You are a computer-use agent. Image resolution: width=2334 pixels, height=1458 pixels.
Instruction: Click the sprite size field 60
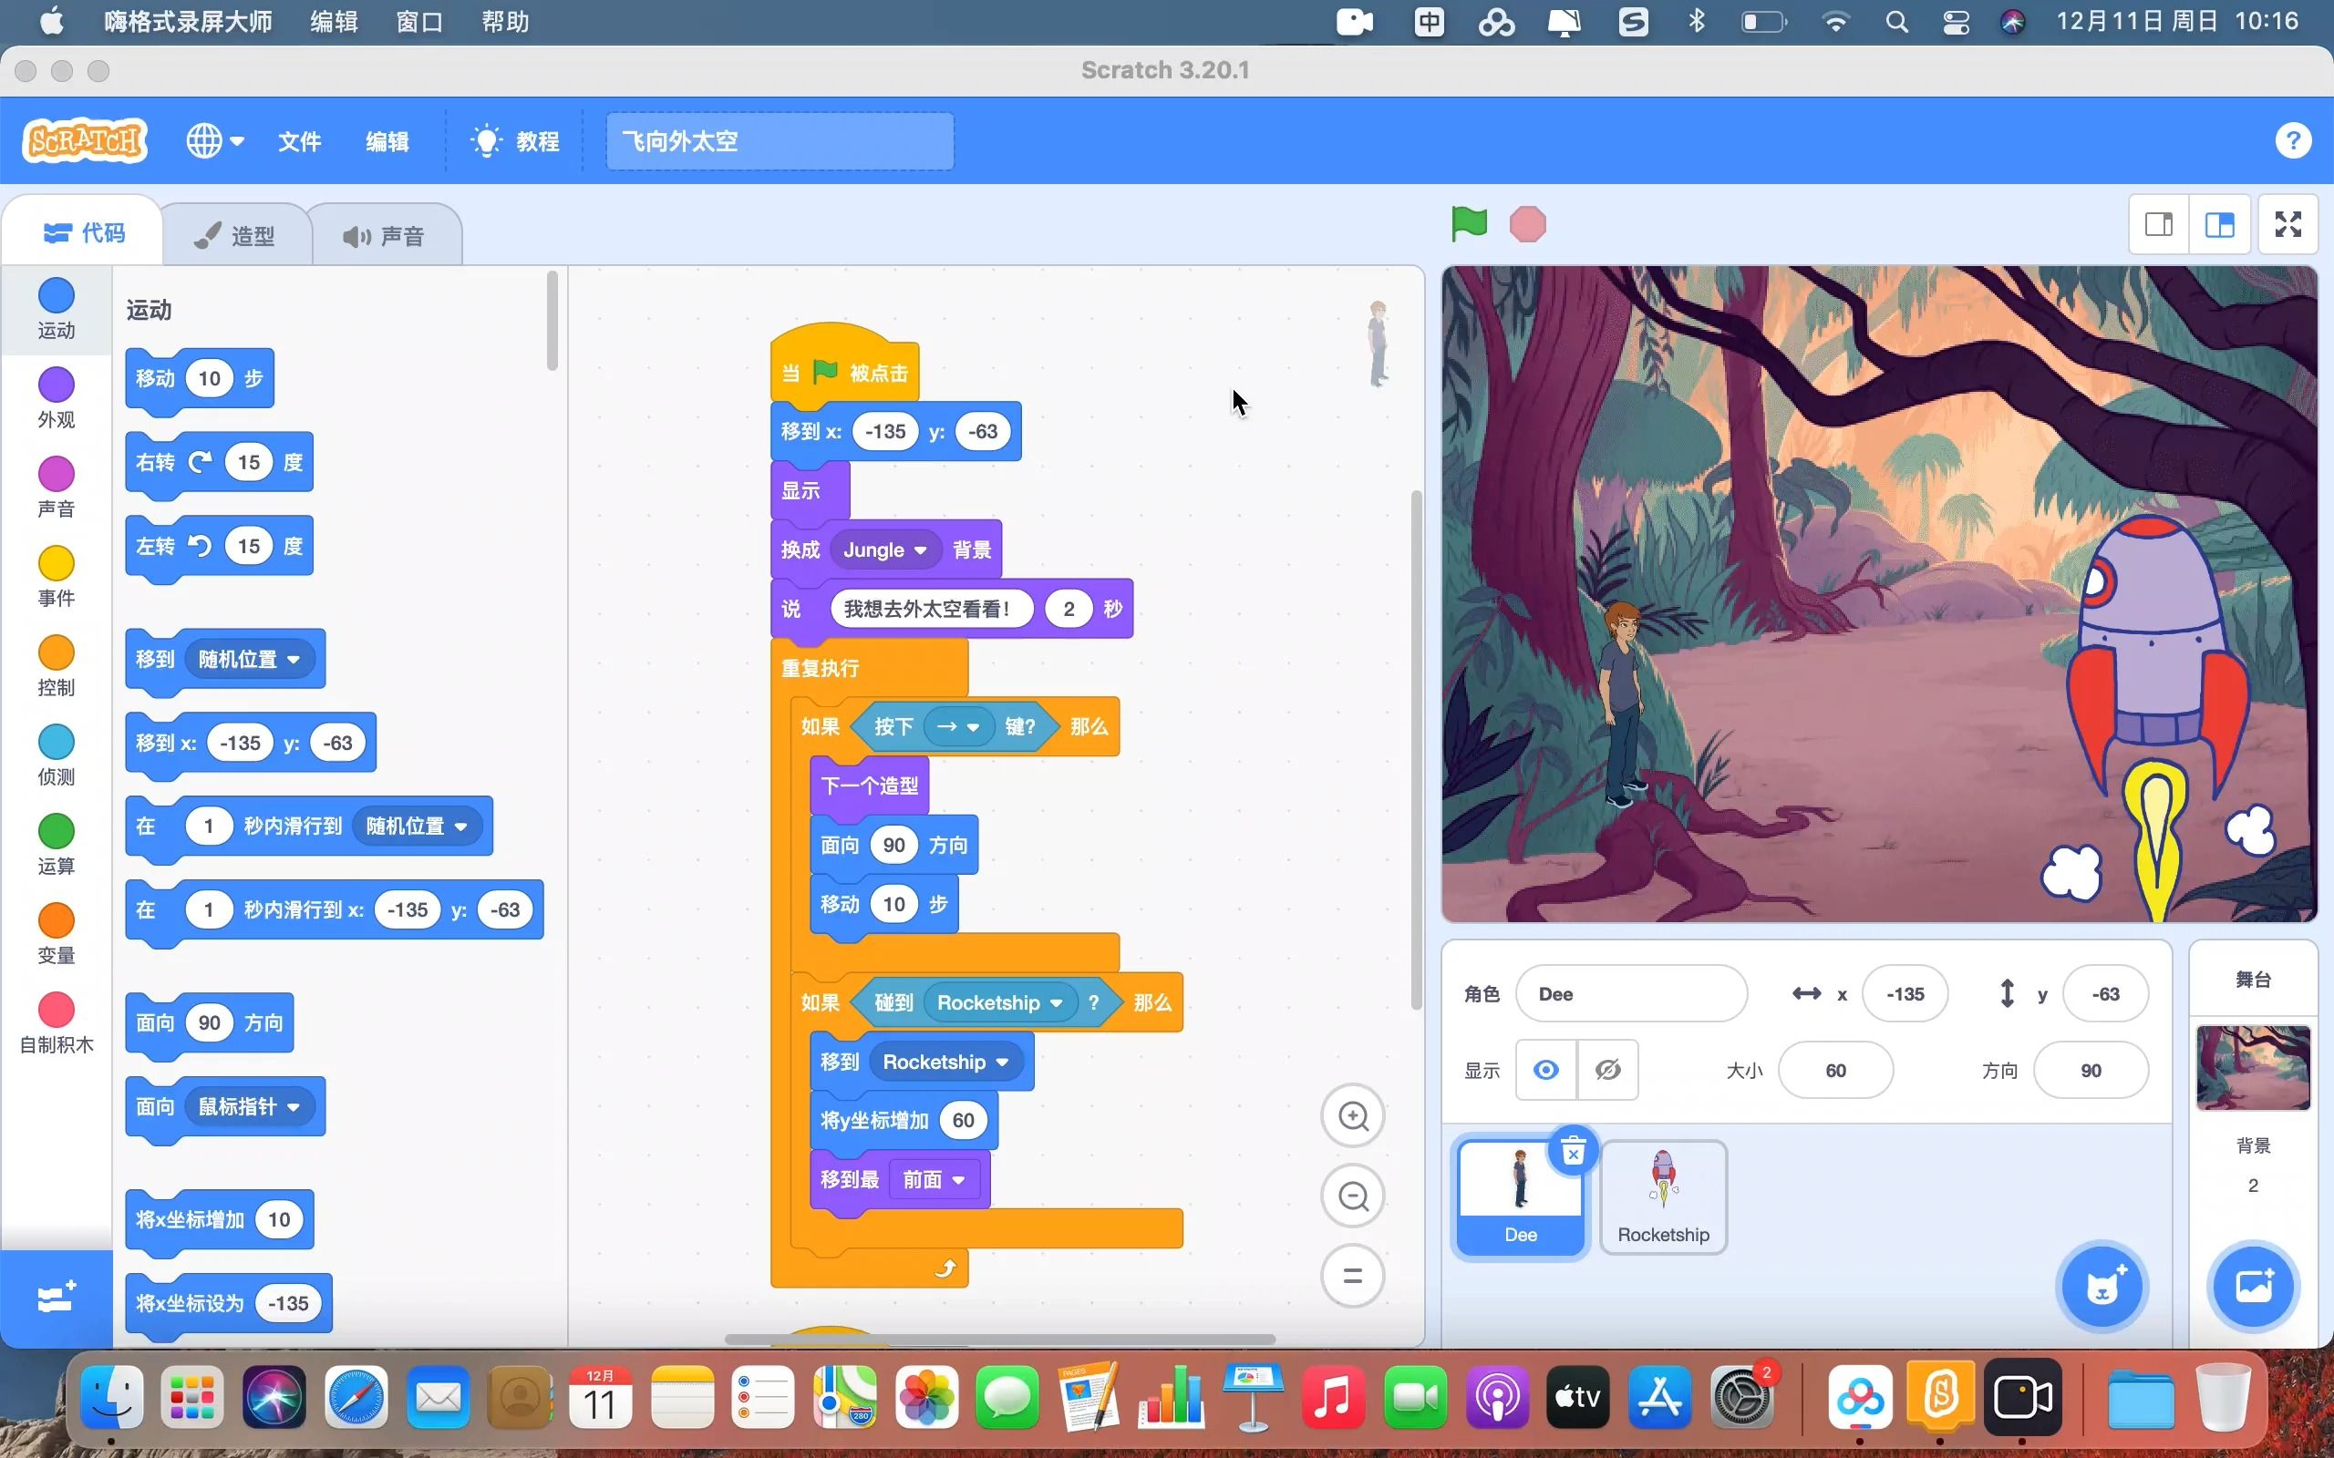coord(1835,1071)
